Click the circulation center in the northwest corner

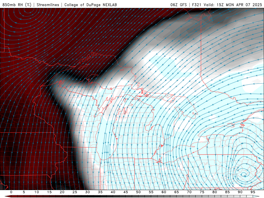(x=29, y=11)
